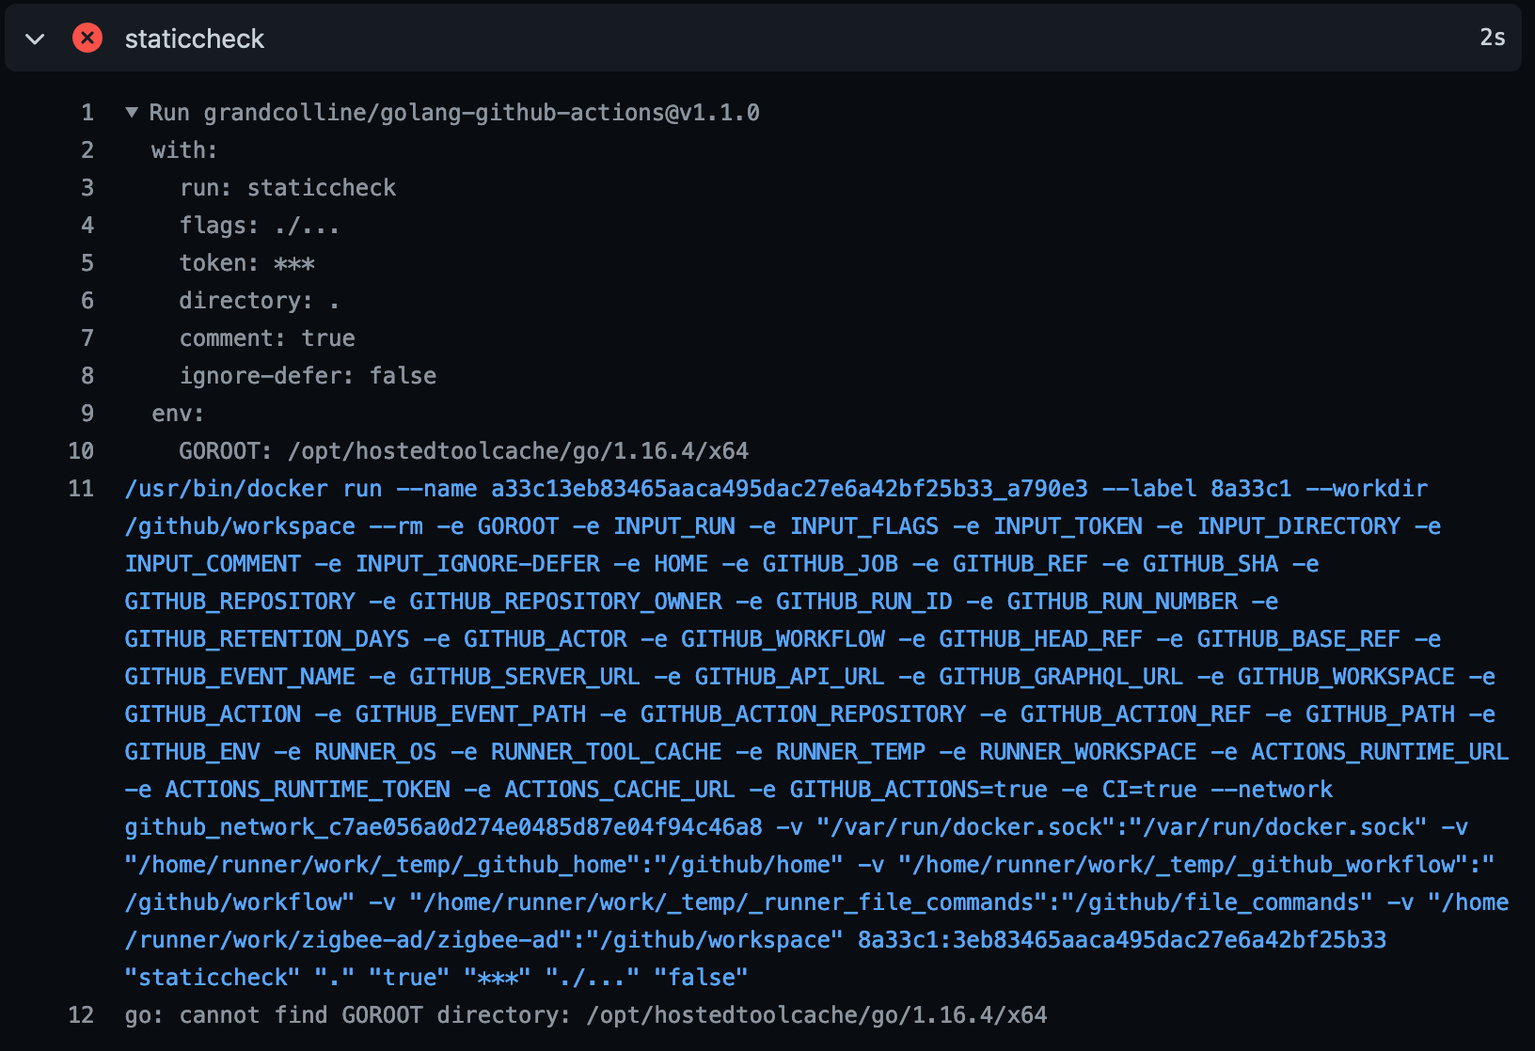Collapse the Run grandcolline group triangle

pyautogui.click(x=132, y=113)
